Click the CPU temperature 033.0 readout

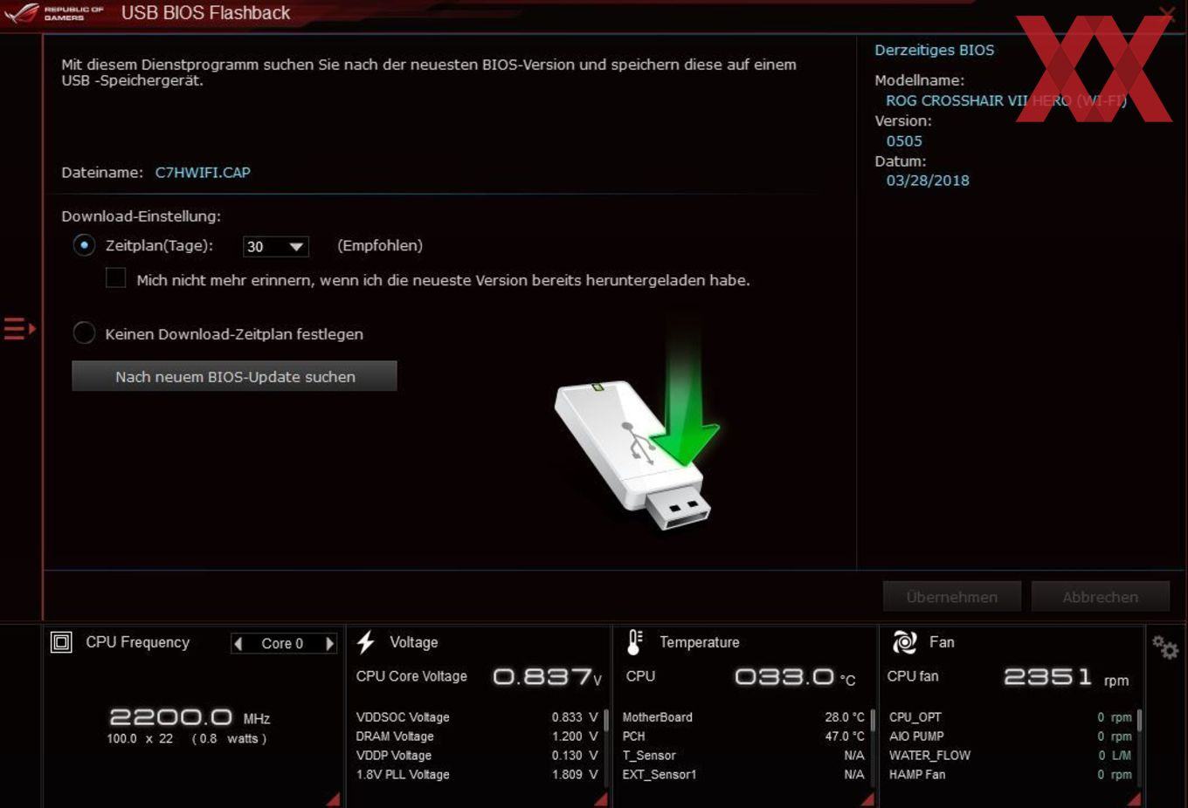point(795,677)
